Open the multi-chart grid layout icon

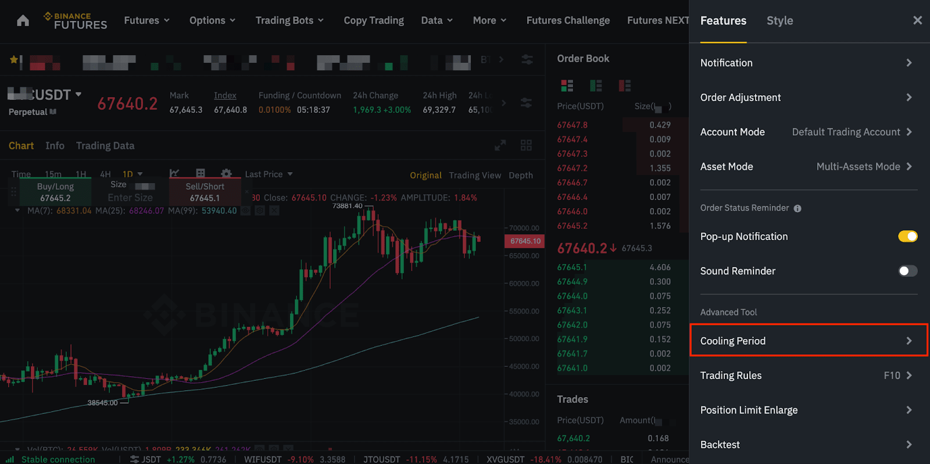coord(526,145)
